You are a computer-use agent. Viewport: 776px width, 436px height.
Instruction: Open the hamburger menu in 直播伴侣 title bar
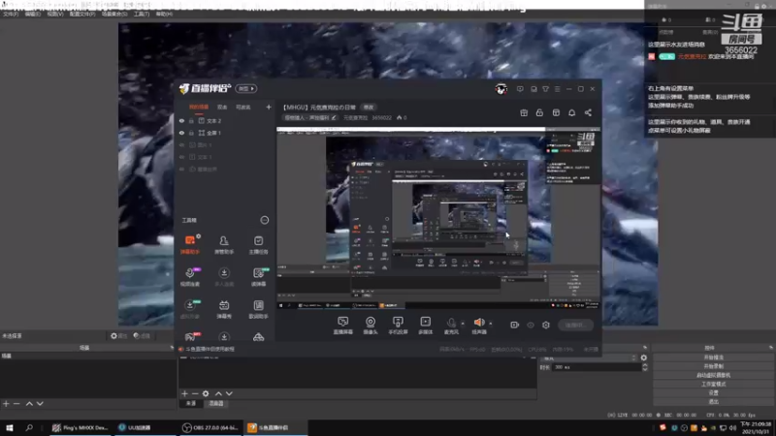tap(557, 89)
